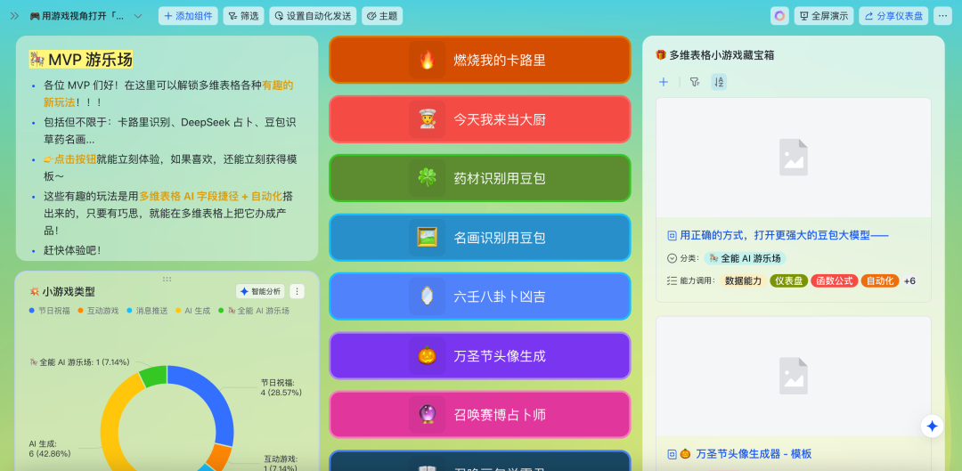Add a record with plus icon in 藏宝箱
This screenshot has width=962, height=471.
point(664,82)
